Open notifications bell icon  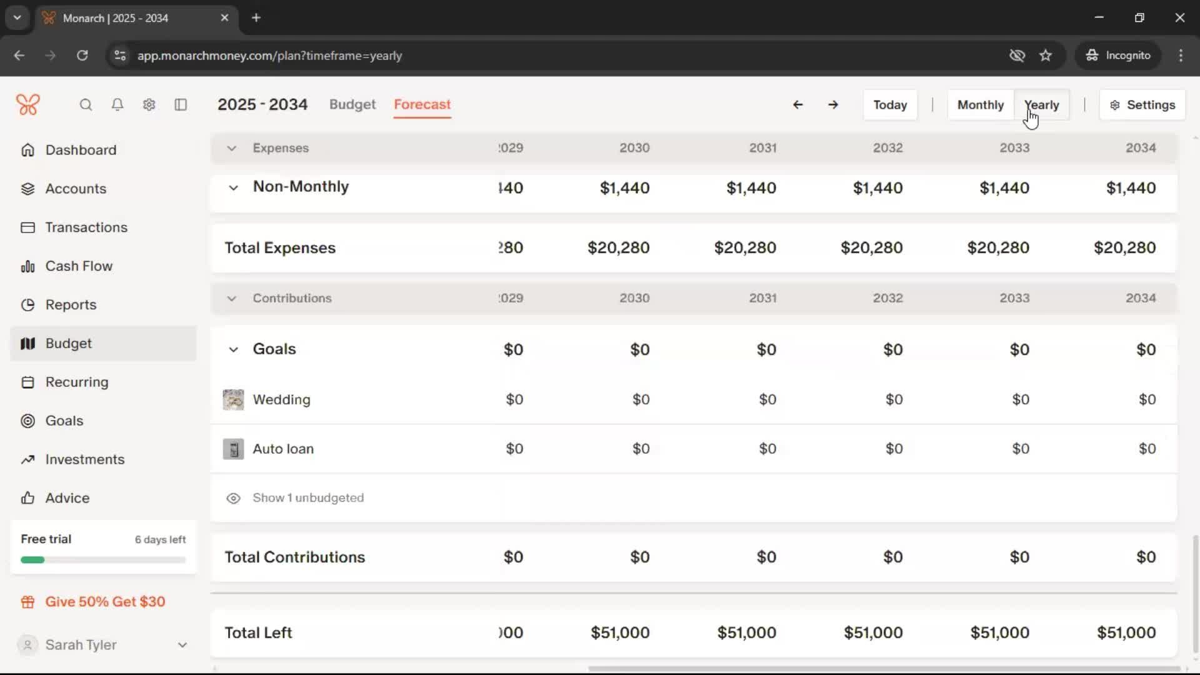[117, 104]
